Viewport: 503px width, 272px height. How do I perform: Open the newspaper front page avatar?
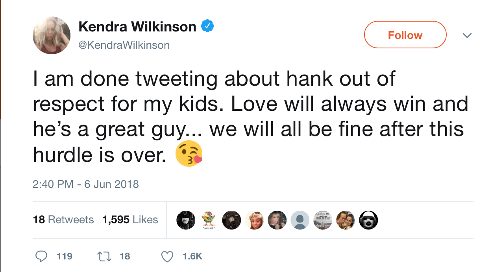323,220
